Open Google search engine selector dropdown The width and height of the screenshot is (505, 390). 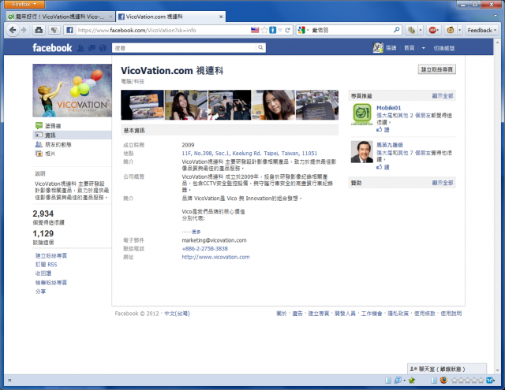308,30
